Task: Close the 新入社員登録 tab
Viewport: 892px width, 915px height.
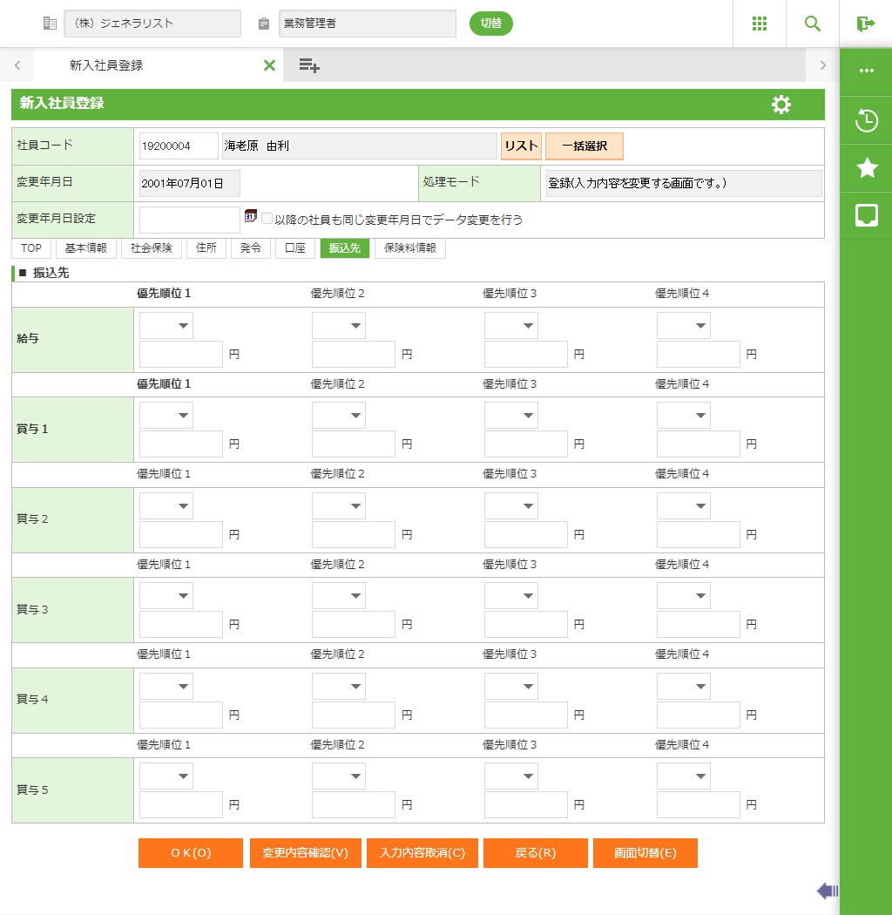Action: pos(269,65)
